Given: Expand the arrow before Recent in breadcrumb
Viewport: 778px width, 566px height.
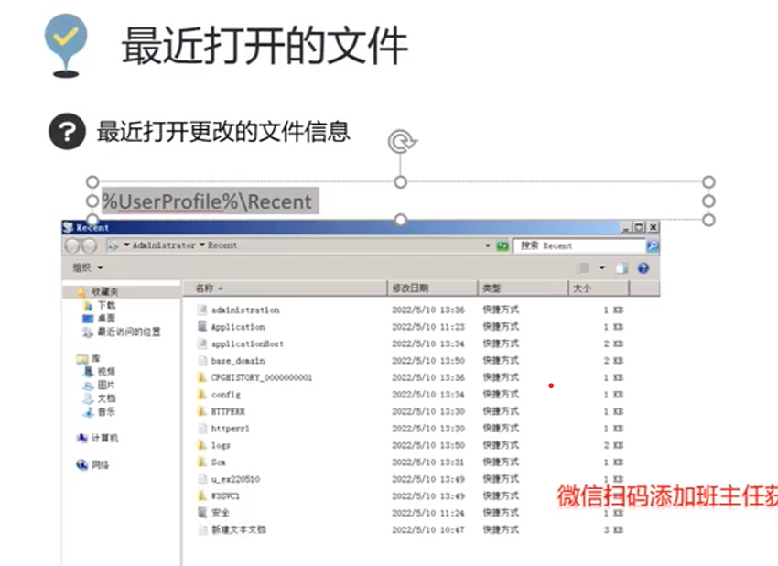Looking at the screenshot, I should coord(202,245).
